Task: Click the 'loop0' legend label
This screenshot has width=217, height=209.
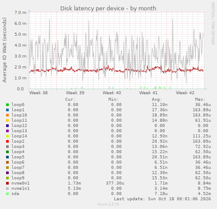Action: click(18, 105)
